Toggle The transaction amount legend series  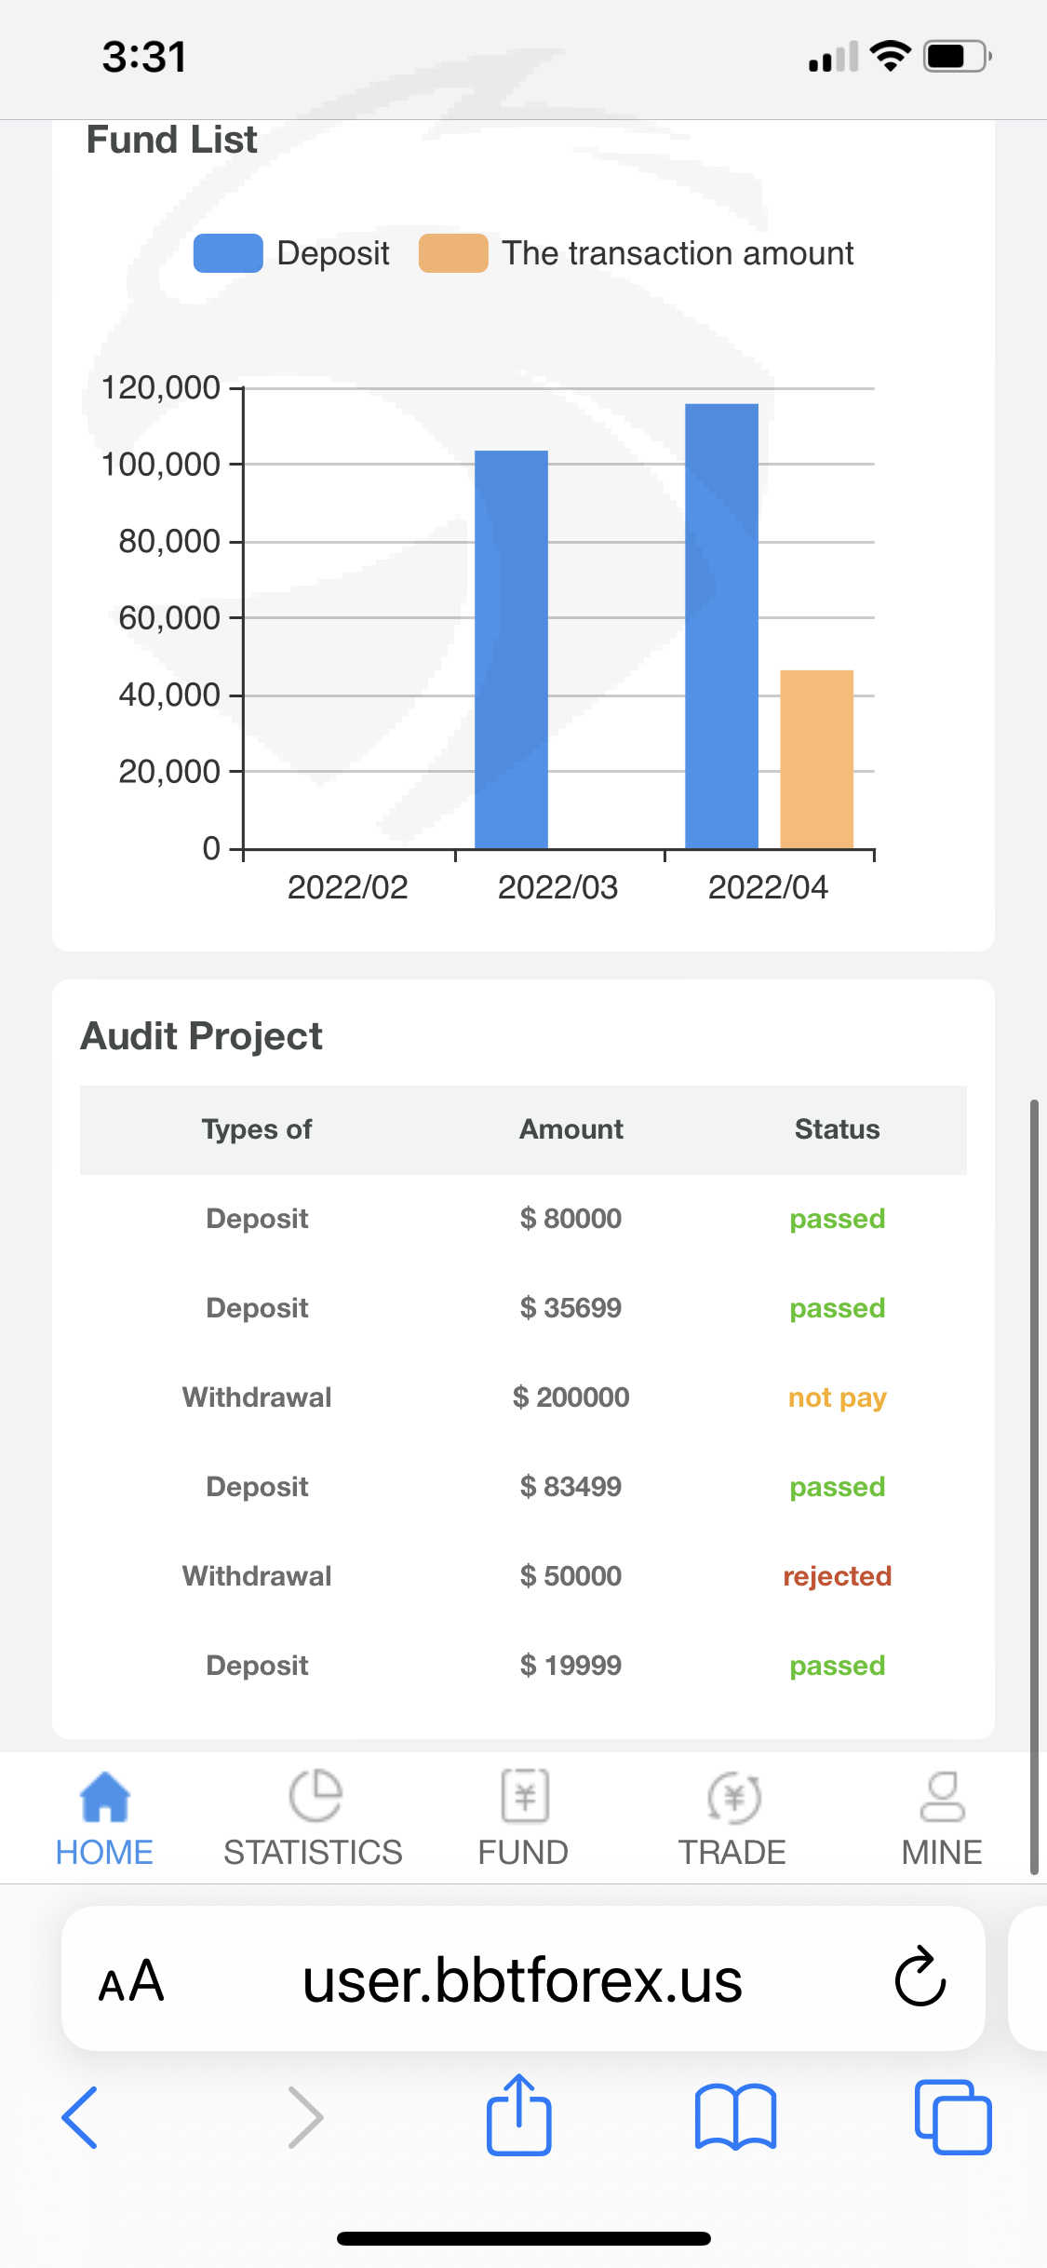636,253
